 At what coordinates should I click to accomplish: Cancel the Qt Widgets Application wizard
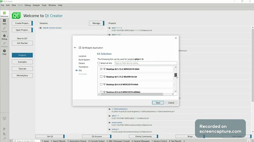(171, 103)
